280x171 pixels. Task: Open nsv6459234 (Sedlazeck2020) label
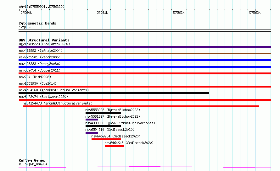(116, 136)
